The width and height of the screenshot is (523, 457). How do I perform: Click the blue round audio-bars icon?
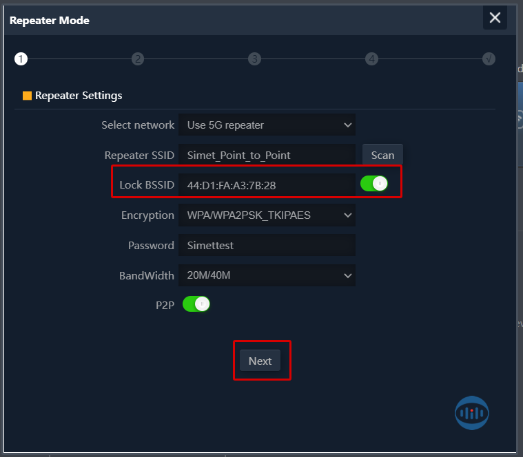click(472, 412)
